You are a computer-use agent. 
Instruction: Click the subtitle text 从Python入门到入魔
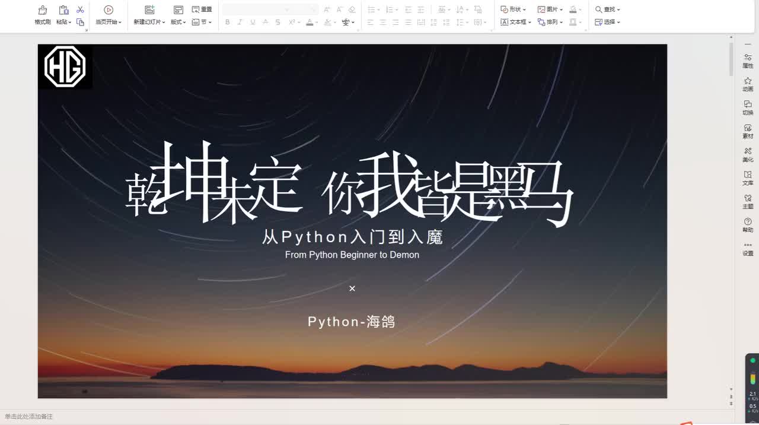point(352,237)
